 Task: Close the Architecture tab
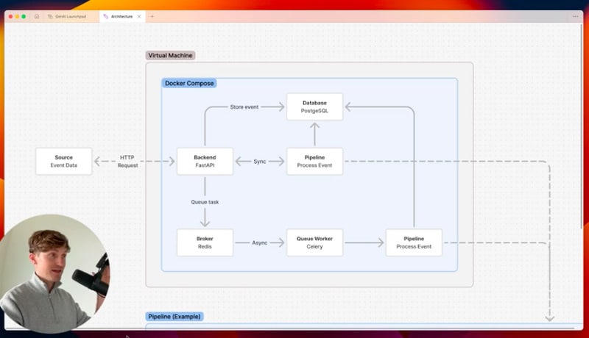139,16
